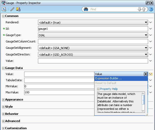155x130 pixels.
Task: Click the pencil Edit component icon
Action: coord(12,9)
